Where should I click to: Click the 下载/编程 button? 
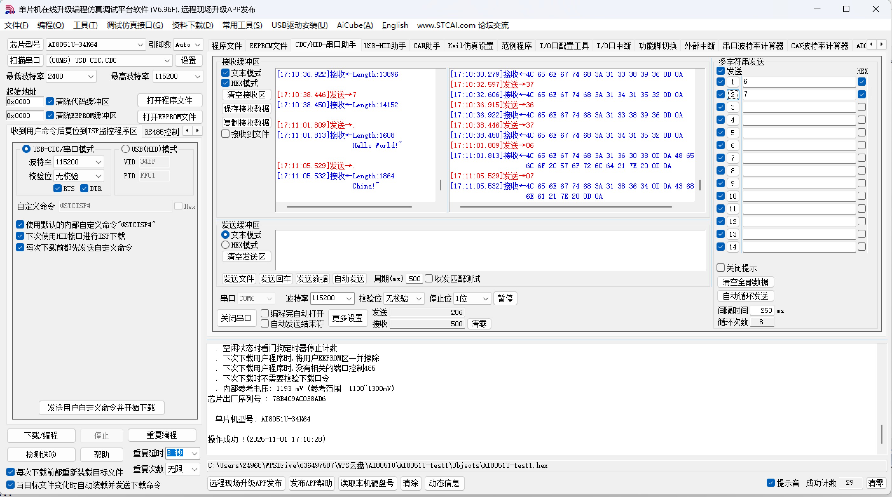(x=41, y=435)
